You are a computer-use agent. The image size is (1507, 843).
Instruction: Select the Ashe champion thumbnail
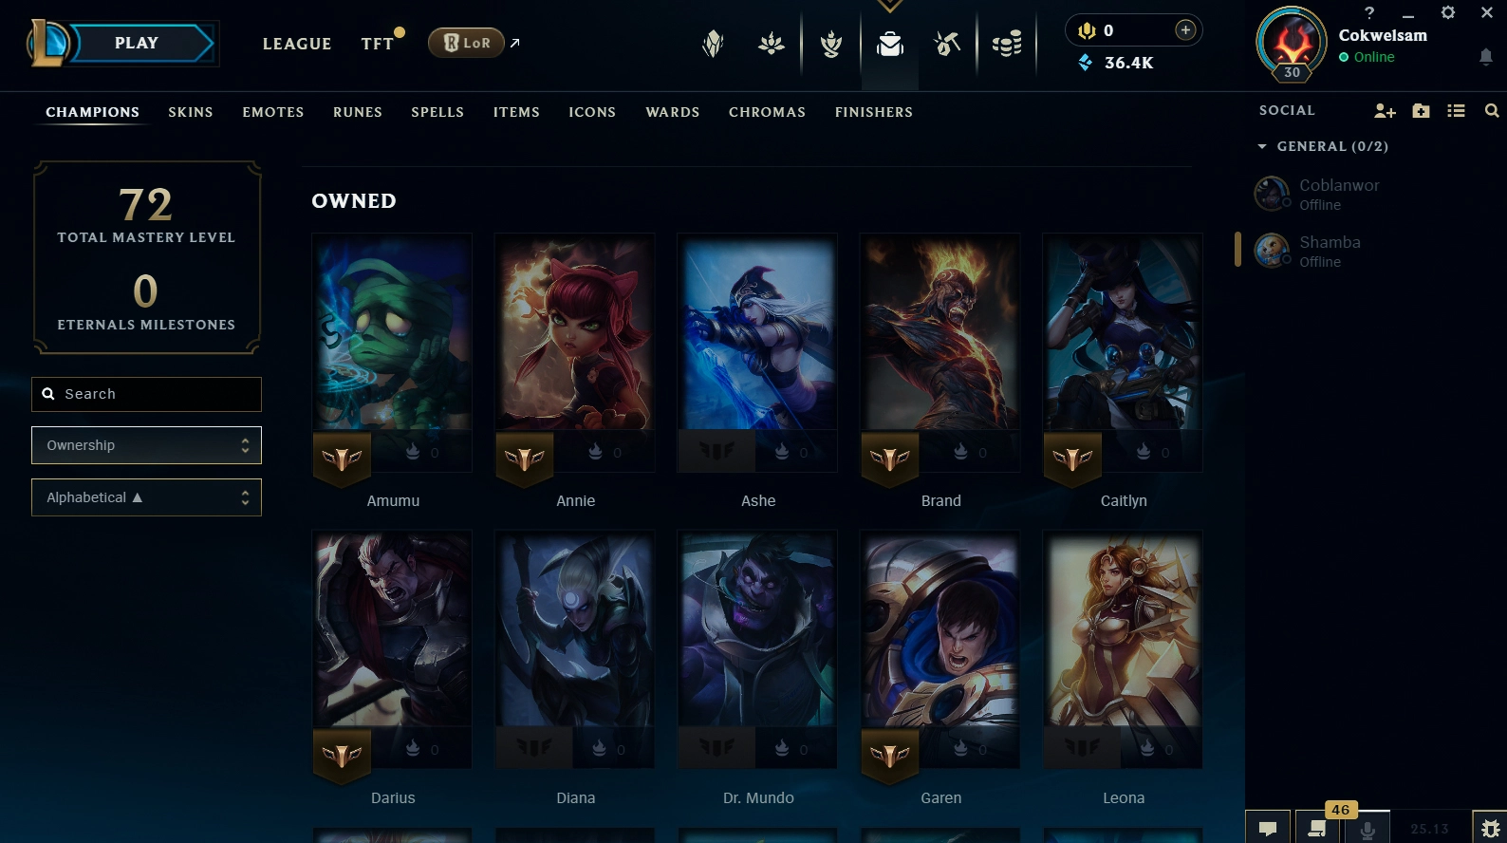click(x=757, y=353)
